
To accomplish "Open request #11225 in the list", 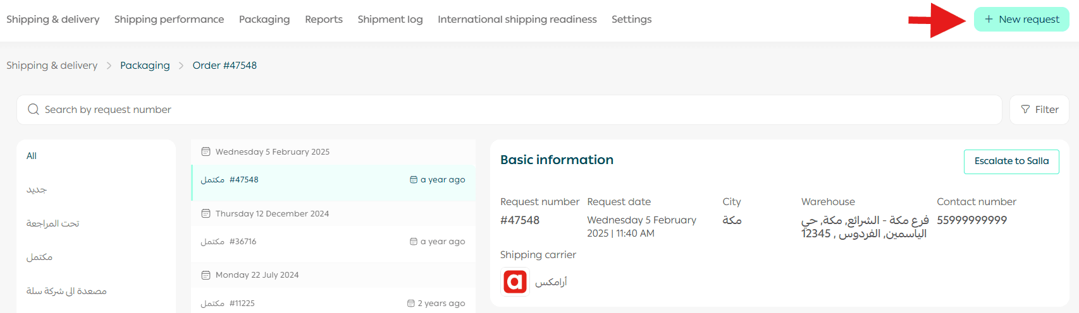I will tap(333, 303).
